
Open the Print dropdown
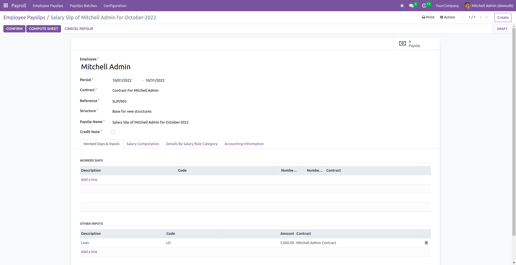click(428, 17)
